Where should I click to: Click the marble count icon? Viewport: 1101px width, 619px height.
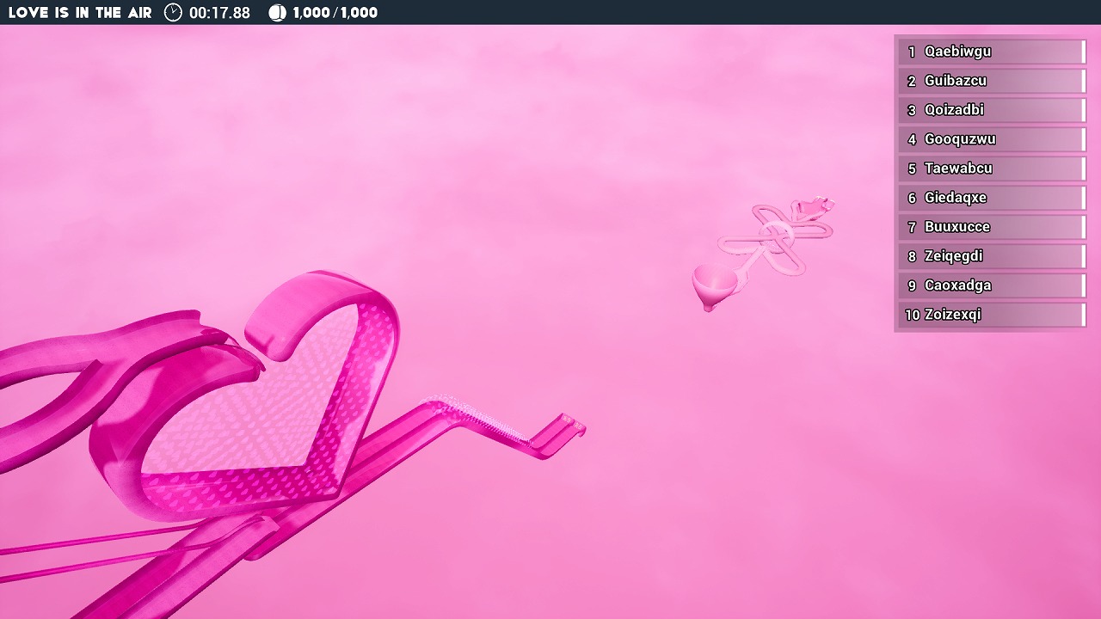(x=277, y=12)
